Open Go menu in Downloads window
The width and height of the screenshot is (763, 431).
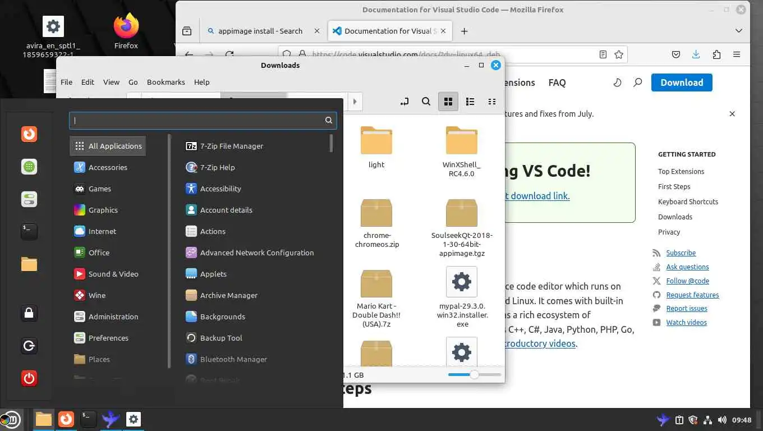pos(133,82)
